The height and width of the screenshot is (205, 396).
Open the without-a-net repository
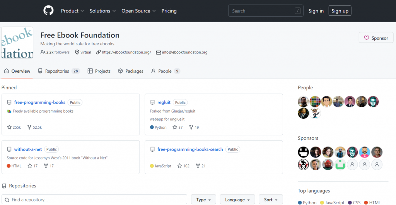click(28, 149)
